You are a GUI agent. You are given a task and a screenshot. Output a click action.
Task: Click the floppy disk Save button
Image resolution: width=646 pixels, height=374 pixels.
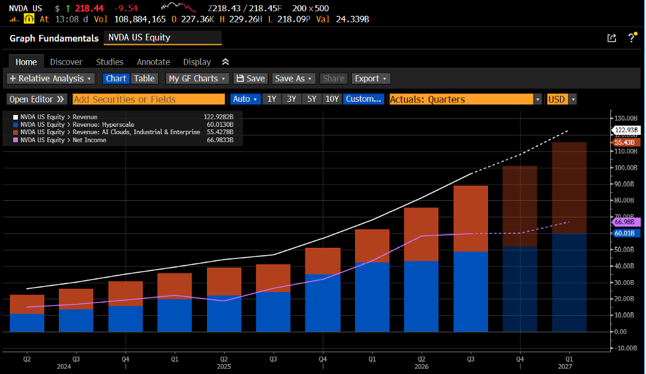tap(251, 79)
